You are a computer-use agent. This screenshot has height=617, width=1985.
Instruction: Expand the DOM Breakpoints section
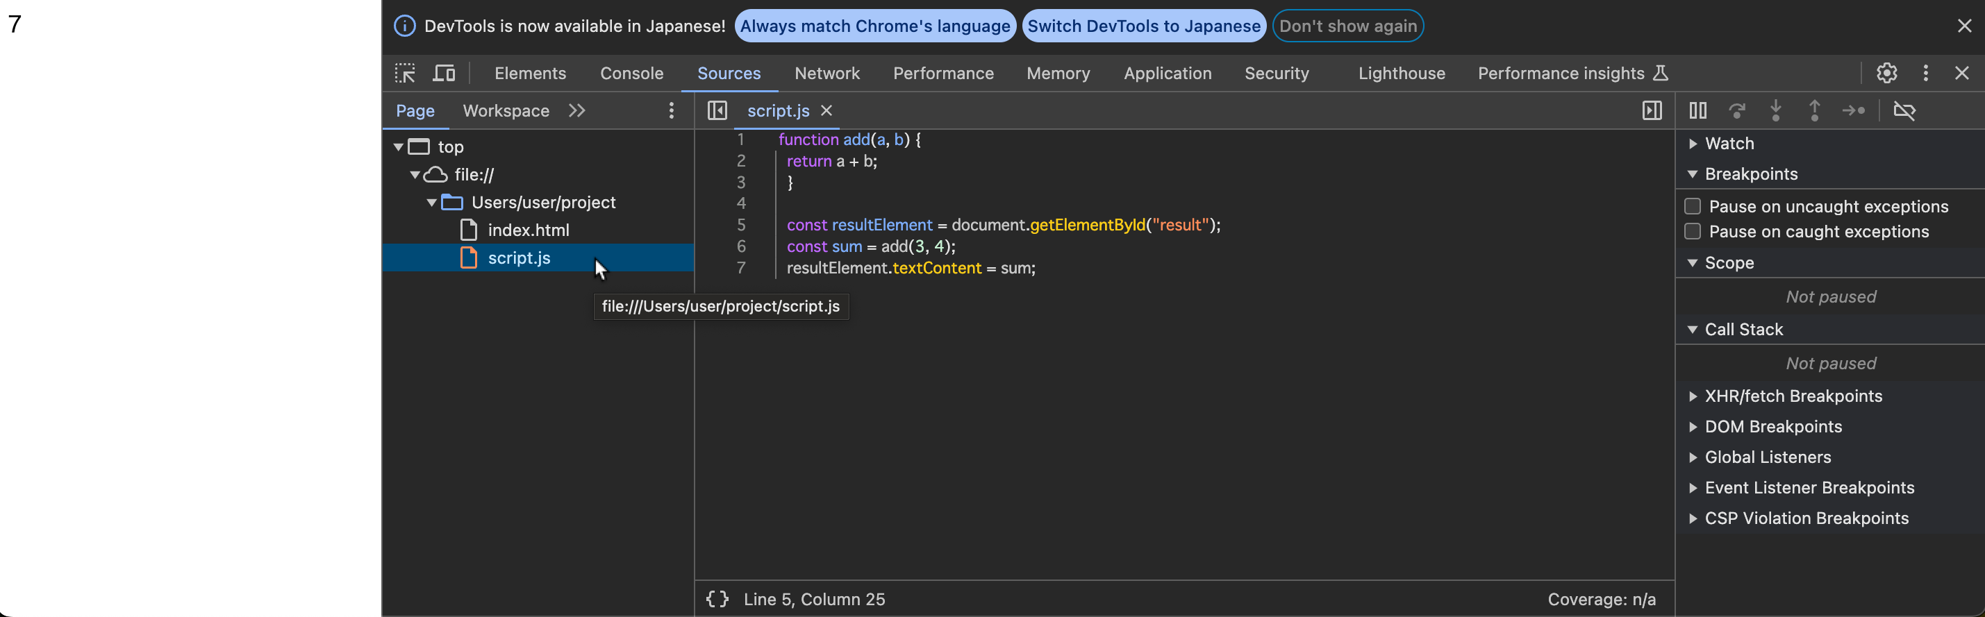1772,427
